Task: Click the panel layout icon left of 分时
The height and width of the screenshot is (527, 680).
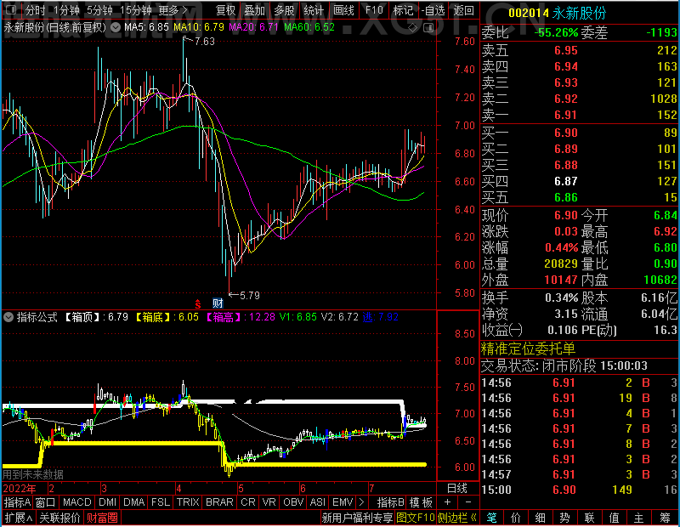Action: pyautogui.click(x=12, y=9)
